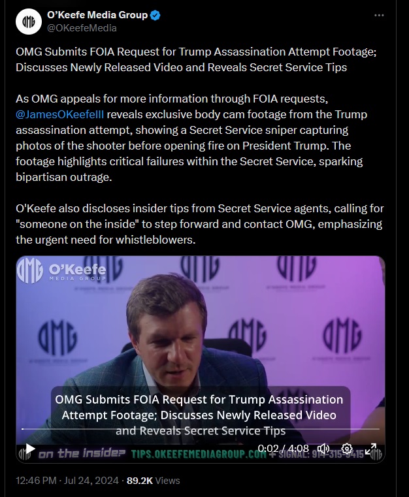Click the tips.okeefemediagroup.com banner text
The image size is (409, 497).
pyautogui.click(x=199, y=454)
